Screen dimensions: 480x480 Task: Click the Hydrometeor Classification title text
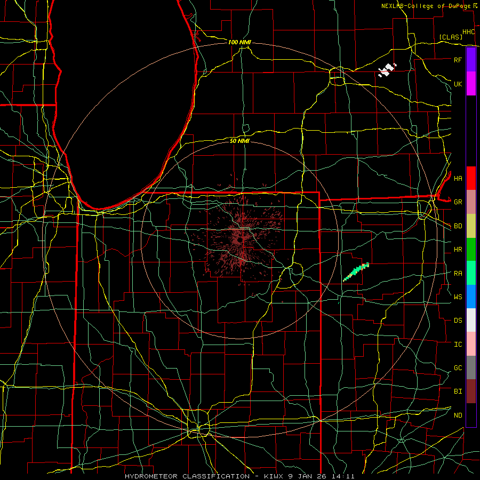point(239,476)
